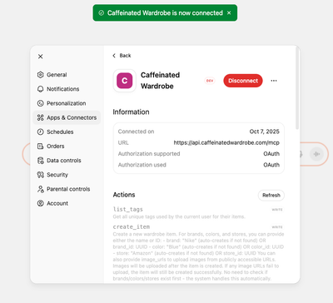This screenshot has width=333, height=303.
Task: Click the Actions heading
Action: point(124,195)
